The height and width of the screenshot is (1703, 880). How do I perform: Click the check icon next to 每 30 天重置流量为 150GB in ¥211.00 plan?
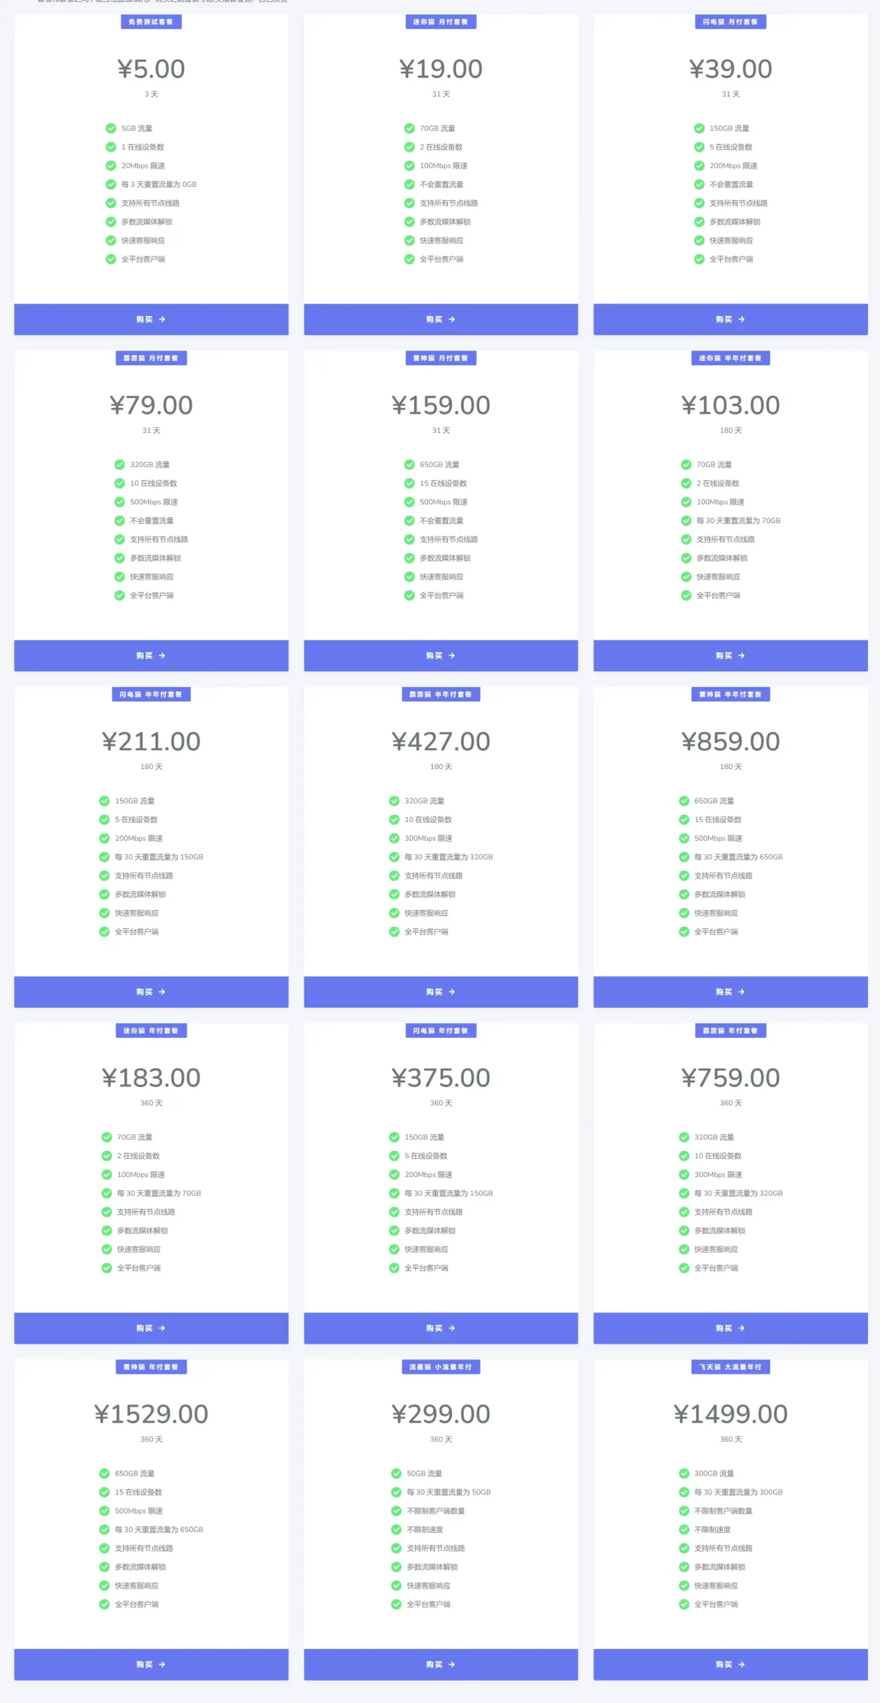click(104, 857)
